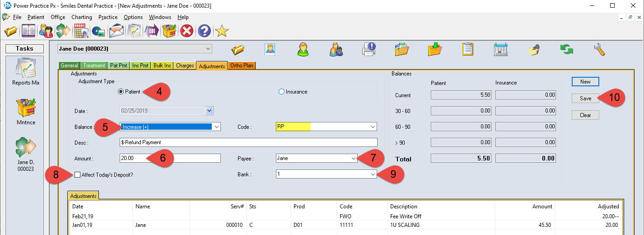Image resolution: width=644 pixels, height=235 pixels.
Task: Click the envelope mail toolbar icon
Action: coord(117,31)
